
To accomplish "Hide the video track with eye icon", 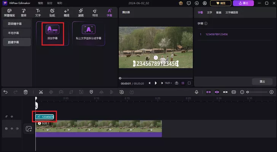I will tap(12, 128).
